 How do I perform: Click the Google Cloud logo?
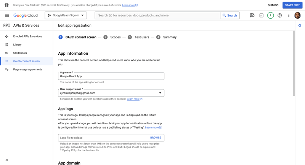(26, 15)
